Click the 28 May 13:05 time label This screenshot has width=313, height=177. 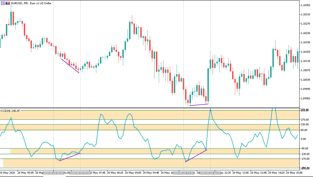(x=241, y=173)
